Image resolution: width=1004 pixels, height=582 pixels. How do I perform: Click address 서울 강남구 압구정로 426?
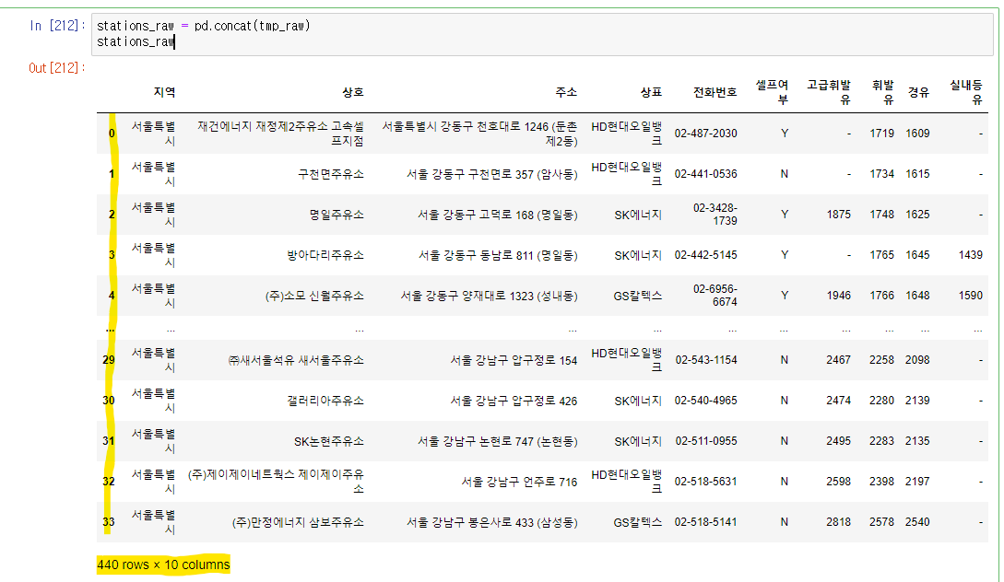coord(514,401)
